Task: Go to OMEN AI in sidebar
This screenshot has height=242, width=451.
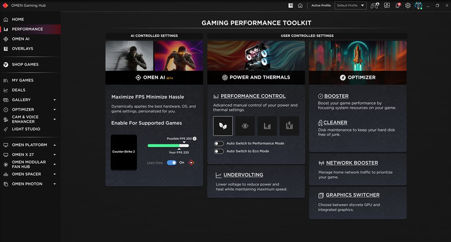Action: tap(21, 39)
